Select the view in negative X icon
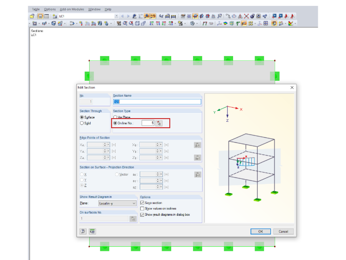This screenshot has width=346, height=260. pos(171,23)
